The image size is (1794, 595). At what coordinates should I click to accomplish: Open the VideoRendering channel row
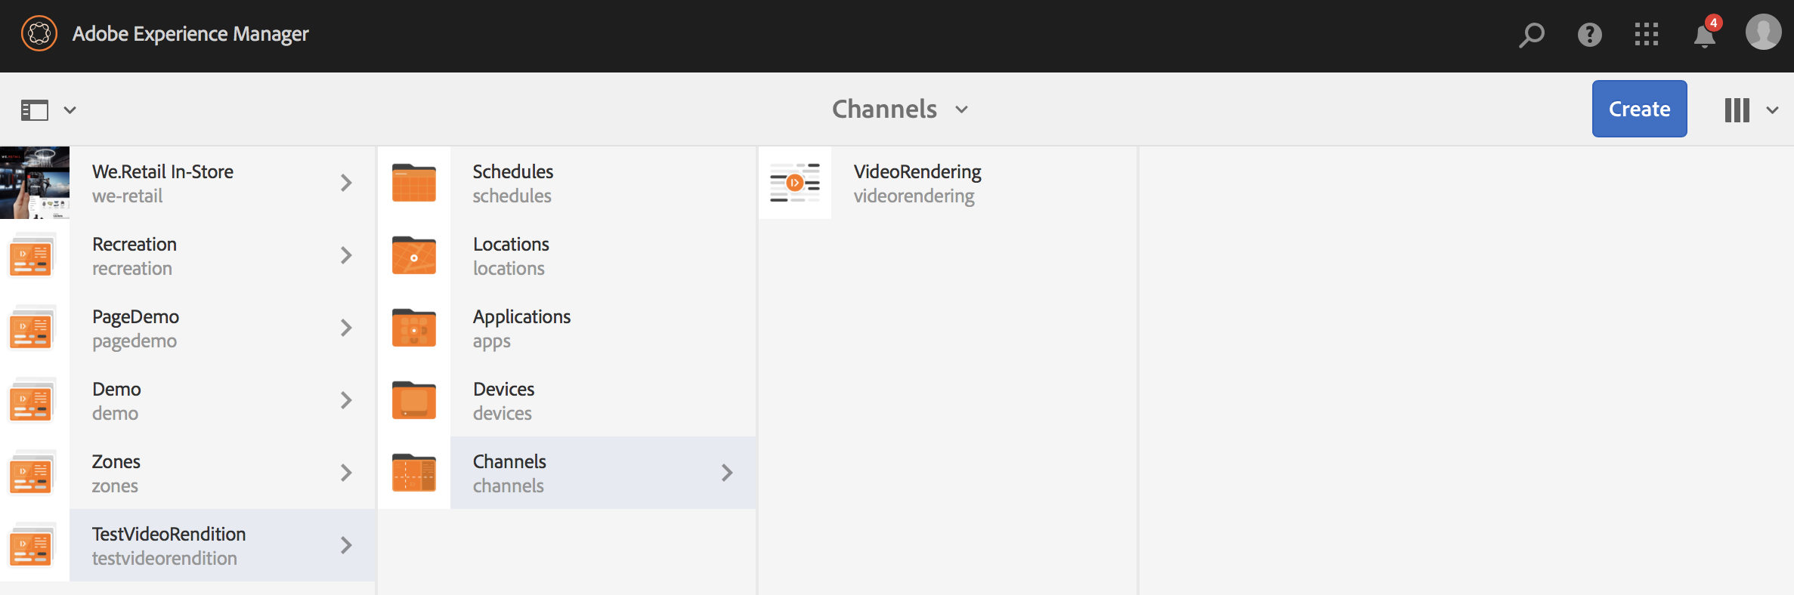(948, 183)
